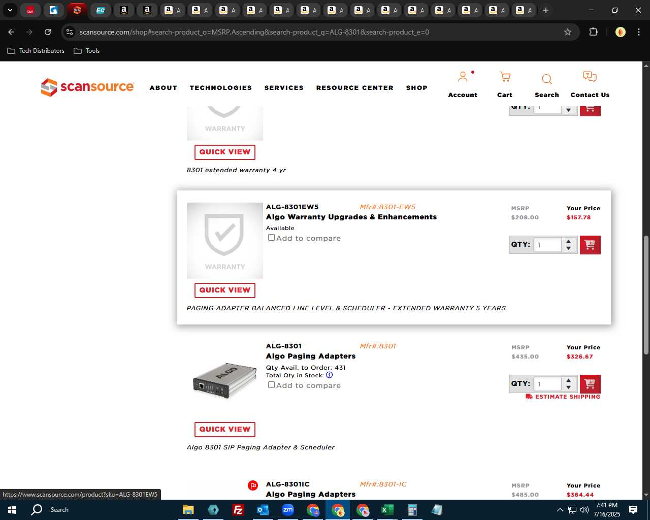Open the Windows Start menu
The height and width of the screenshot is (520, 650).
tap(12, 510)
